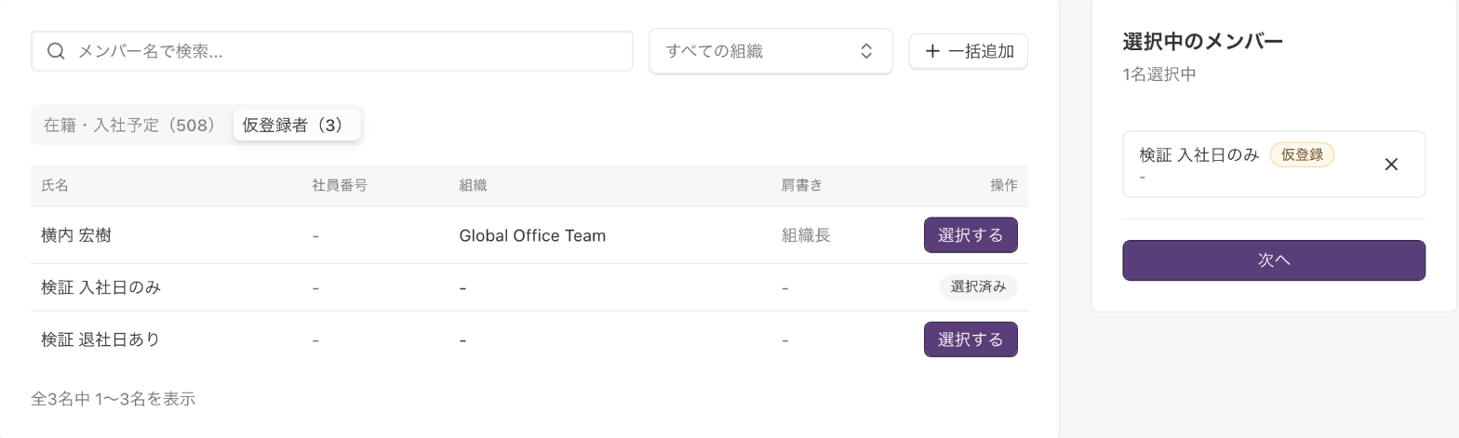Click 選択する for 横内 宏樹

[970, 235]
